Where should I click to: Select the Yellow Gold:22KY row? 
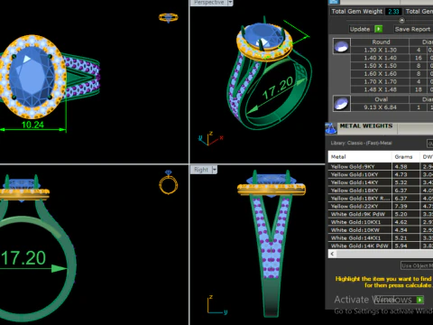coord(381,206)
